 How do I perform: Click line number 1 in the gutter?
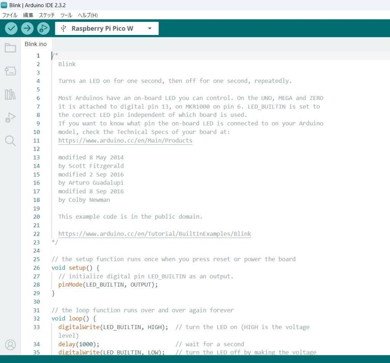38,56
